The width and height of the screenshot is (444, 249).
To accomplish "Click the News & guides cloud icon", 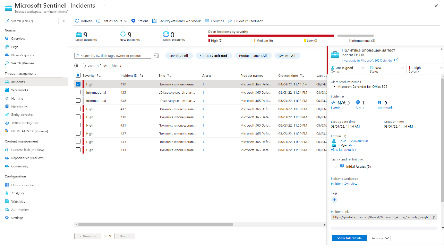I will click(7, 55).
